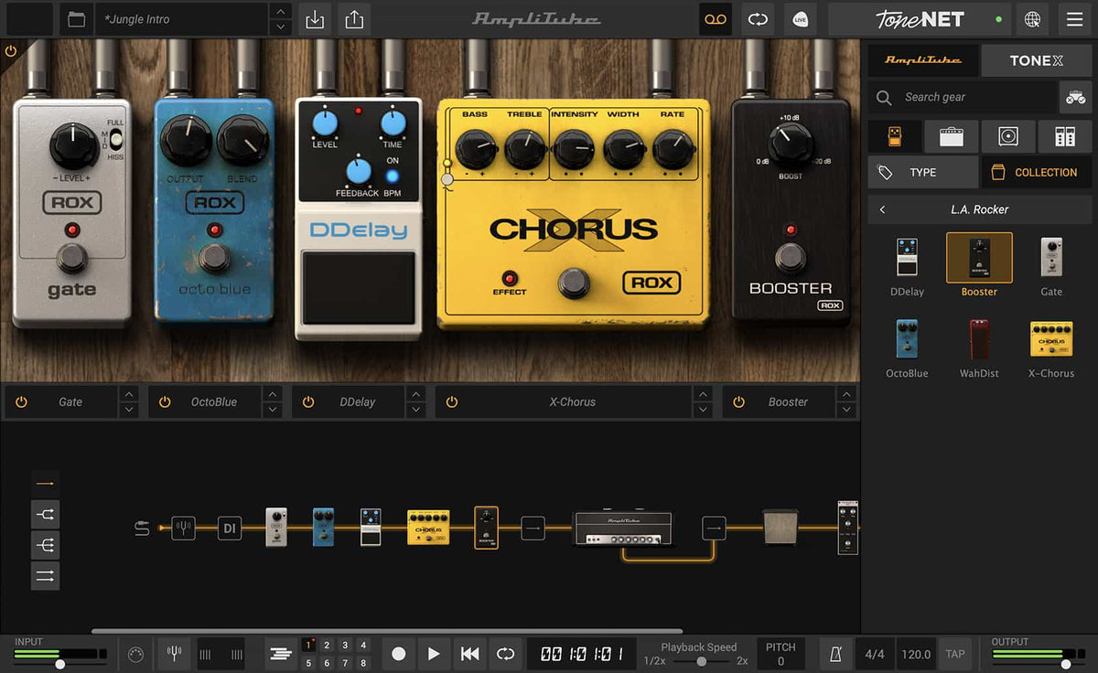1098x673 pixels.
Task: Toggle power for OctoBlue slot
Action: click(x=165, y=401)
